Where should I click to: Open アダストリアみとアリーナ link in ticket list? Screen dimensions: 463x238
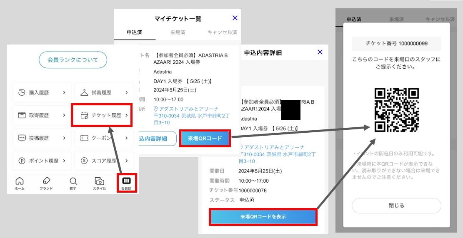(189, 109)
